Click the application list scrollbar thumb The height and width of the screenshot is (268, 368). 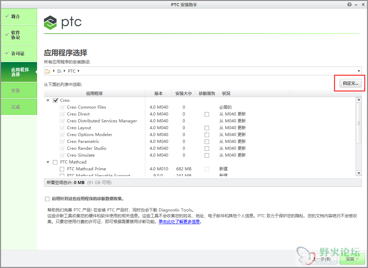click(x=359, y=123)
